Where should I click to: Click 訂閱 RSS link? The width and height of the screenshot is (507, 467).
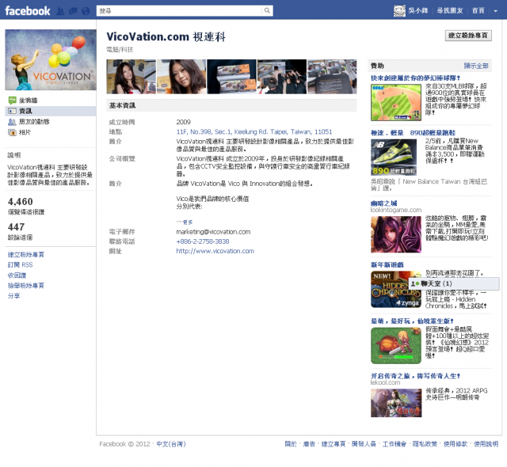click(20, 265)
